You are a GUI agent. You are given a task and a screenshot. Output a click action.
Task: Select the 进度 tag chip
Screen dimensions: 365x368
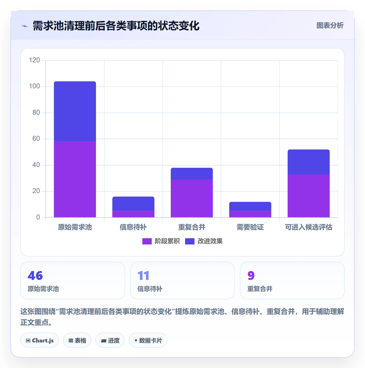coord(110,340)
